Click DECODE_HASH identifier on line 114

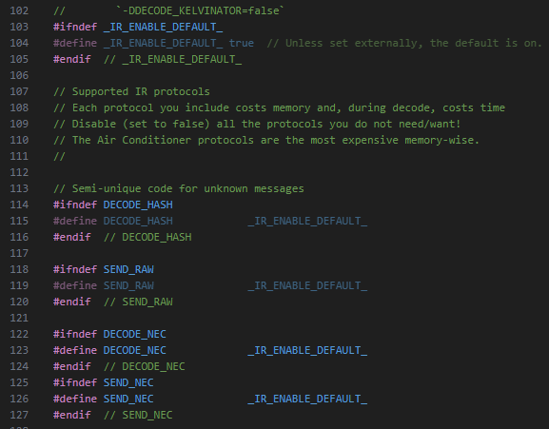[138, 205]
